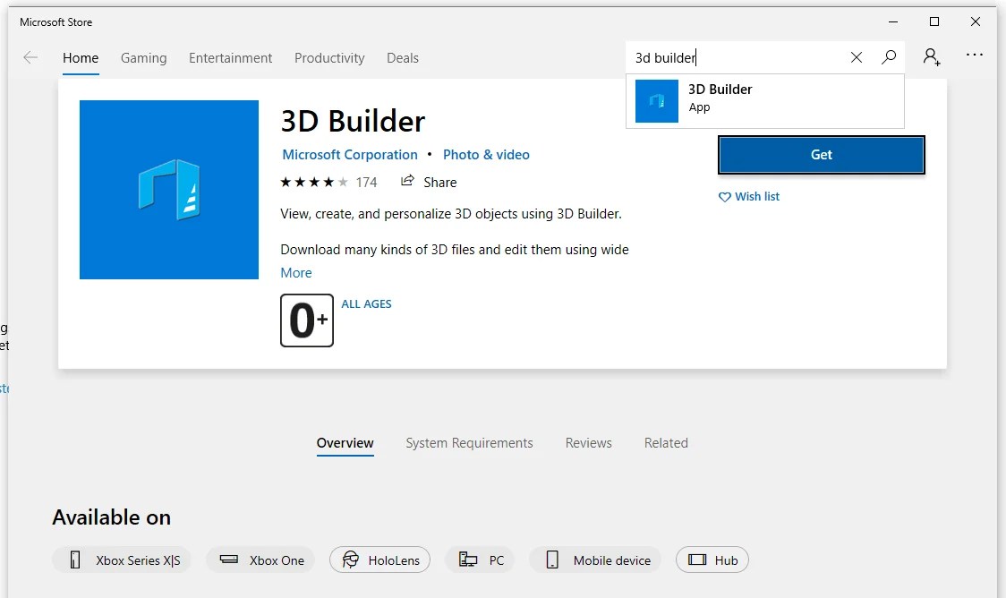Click the heart Wish list icon
Viewport: 1006px width, 598px height.
(x=724, y=197)
